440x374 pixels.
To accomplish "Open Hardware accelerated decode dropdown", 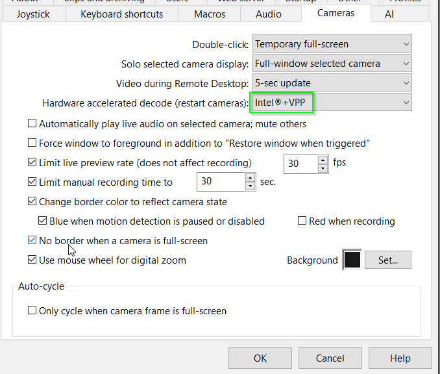I will (x=332, y=102).
